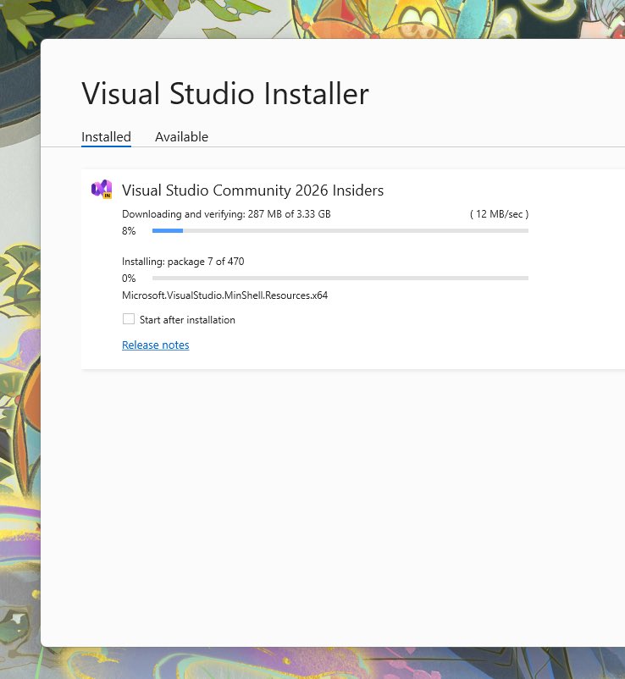Click the installing packages progress bar
The height and width of the screenshot is (679, 625).
pos(340,278)
